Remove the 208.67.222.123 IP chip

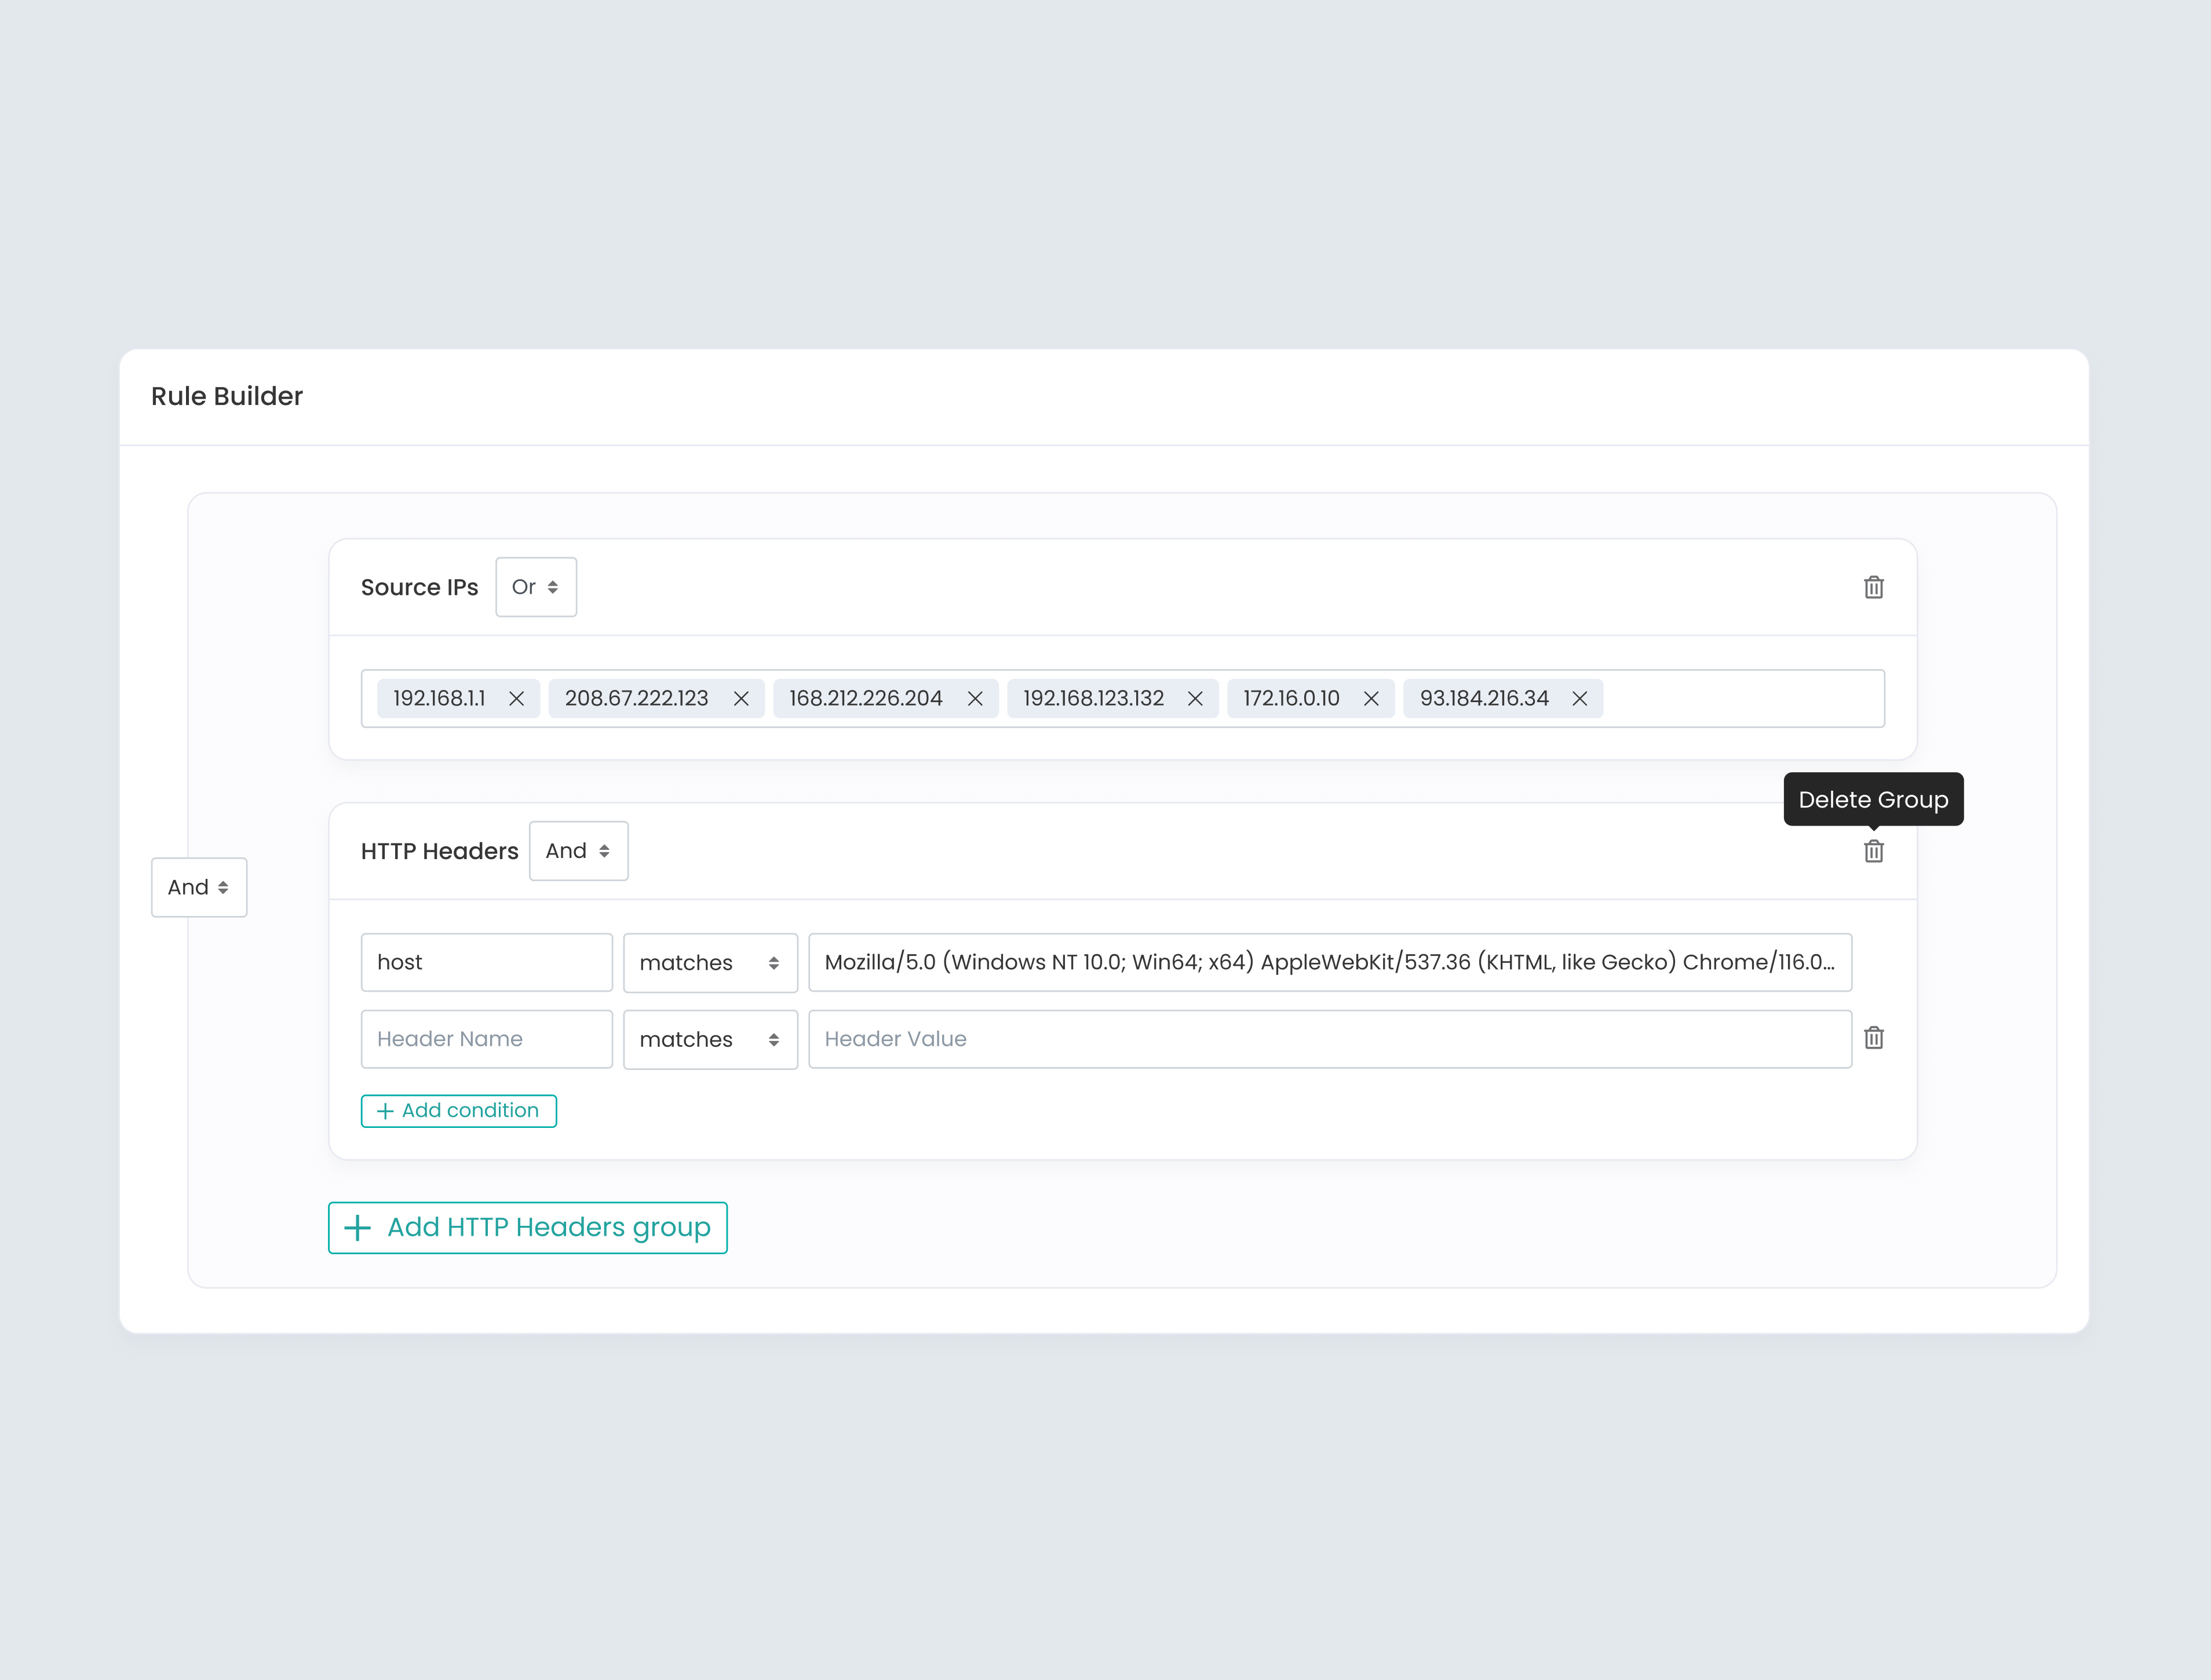pos(741,698)
